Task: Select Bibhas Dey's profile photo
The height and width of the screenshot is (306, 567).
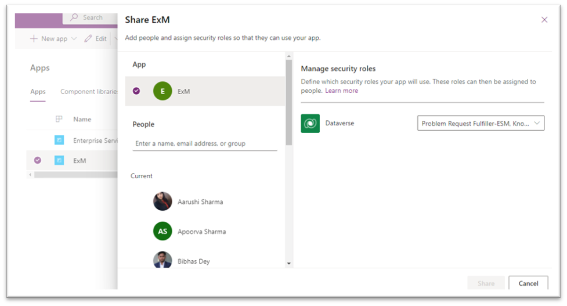Action: (x=162, y=260)
